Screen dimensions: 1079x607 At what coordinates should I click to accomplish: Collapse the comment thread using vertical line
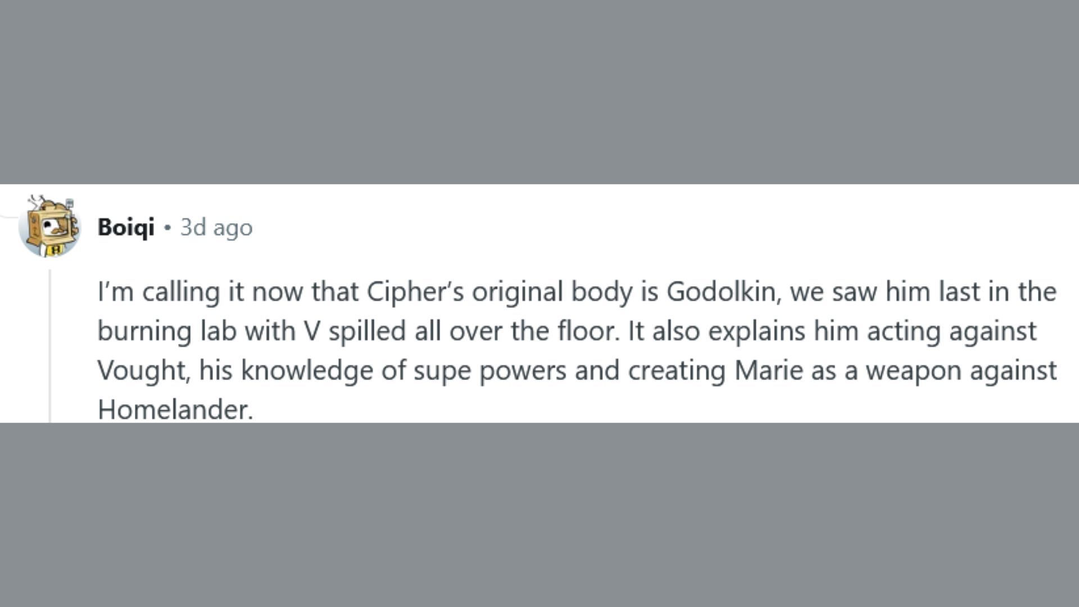[x=50, y=346]
